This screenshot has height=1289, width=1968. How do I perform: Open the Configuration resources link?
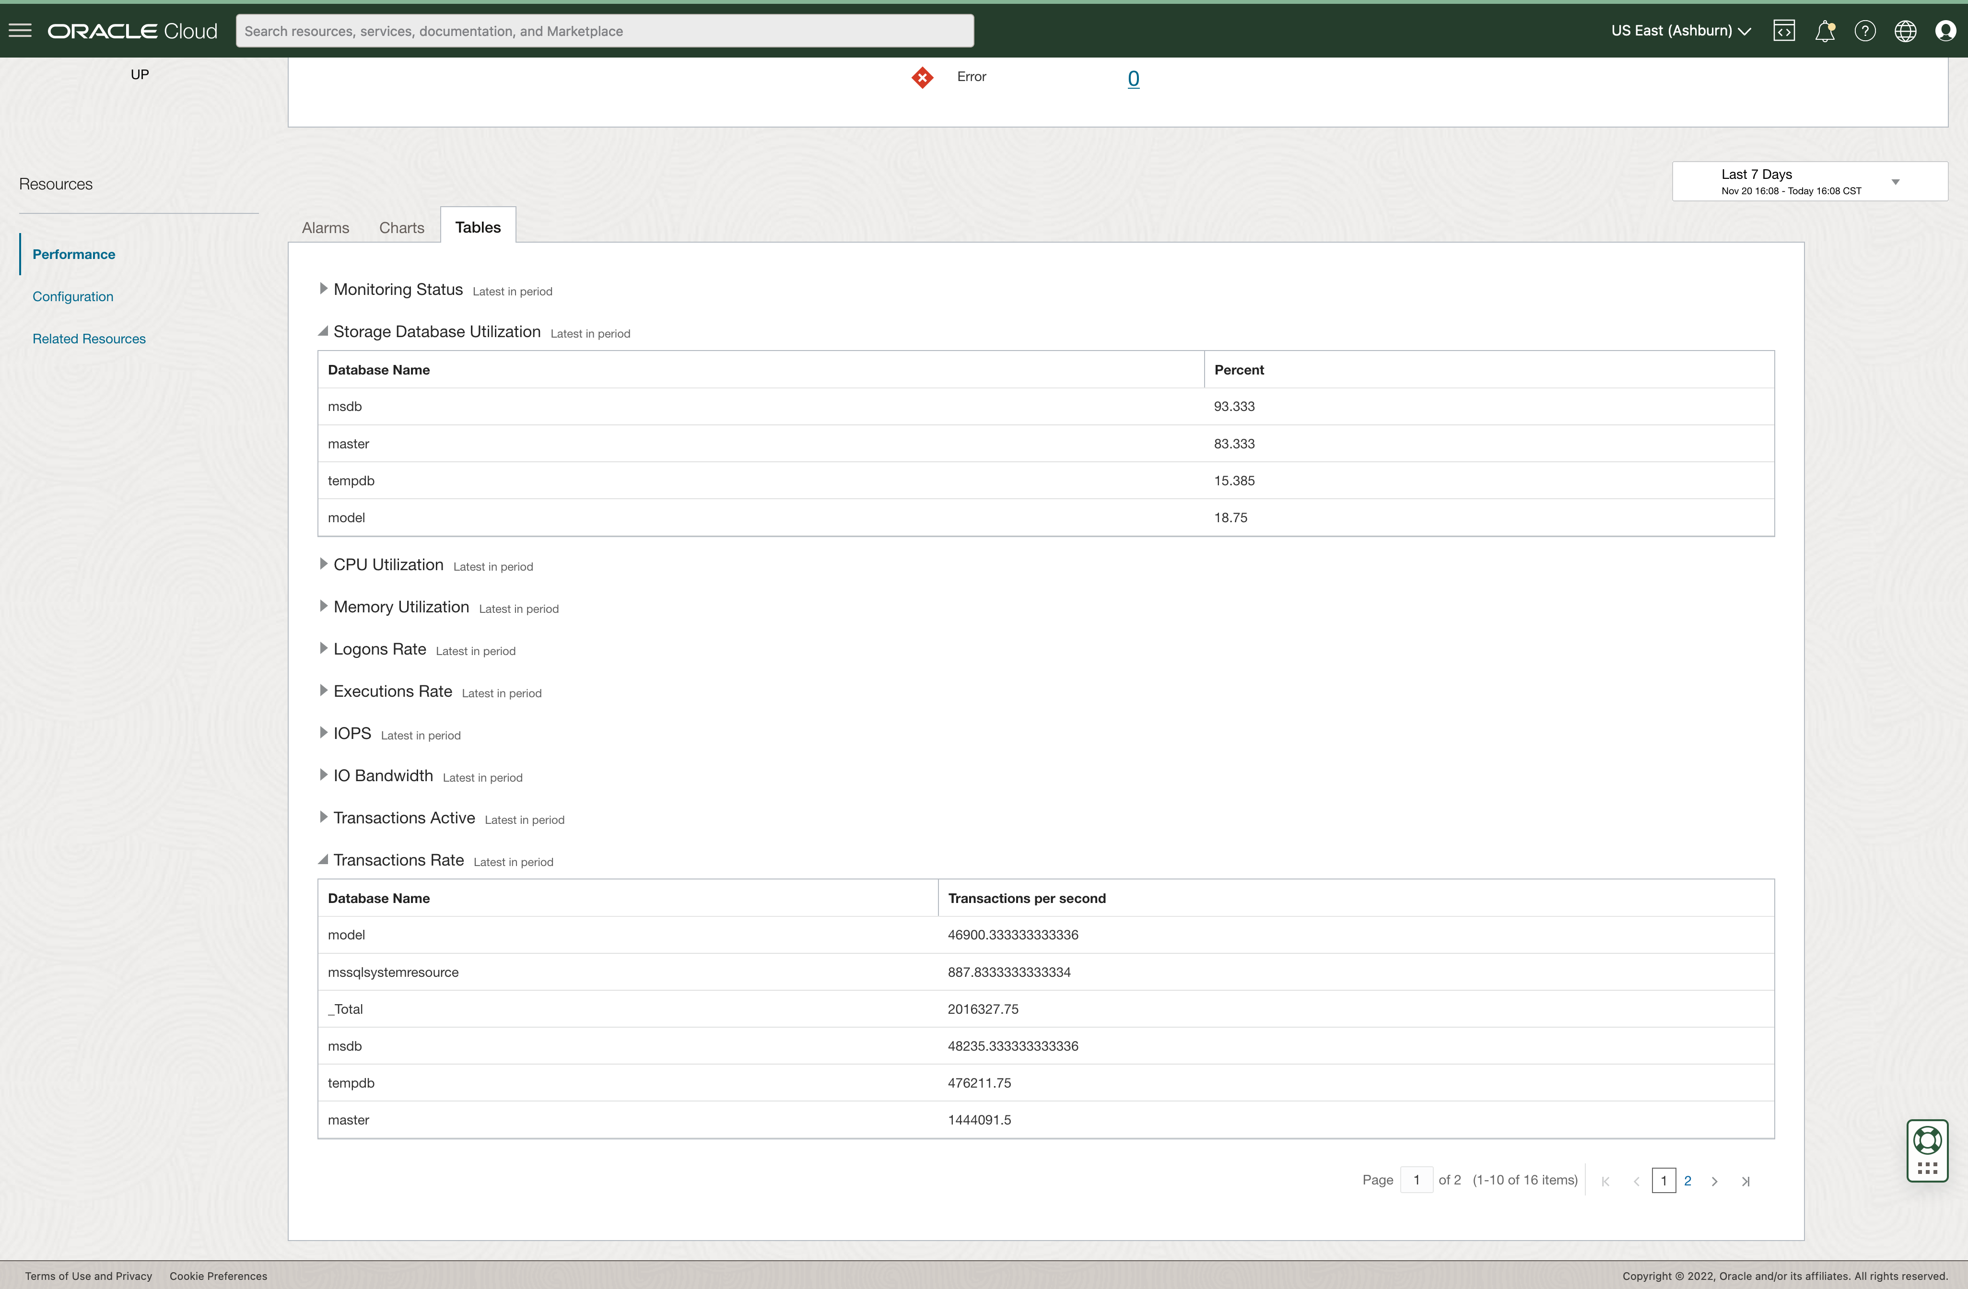tap(73, 296)
